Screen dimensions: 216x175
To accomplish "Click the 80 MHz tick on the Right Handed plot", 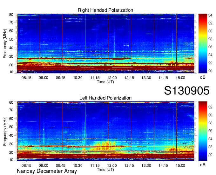I will click(x=11, y=15).
